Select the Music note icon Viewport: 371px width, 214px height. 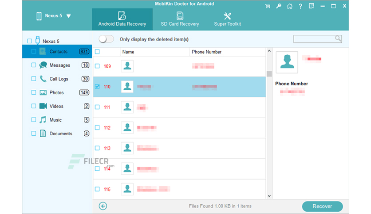tap(43, 120)
